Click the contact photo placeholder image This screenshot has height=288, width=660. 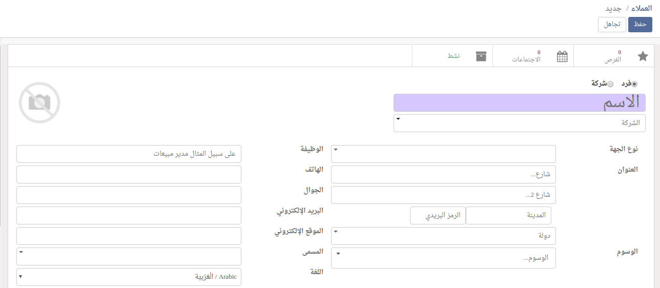(39, 102)
